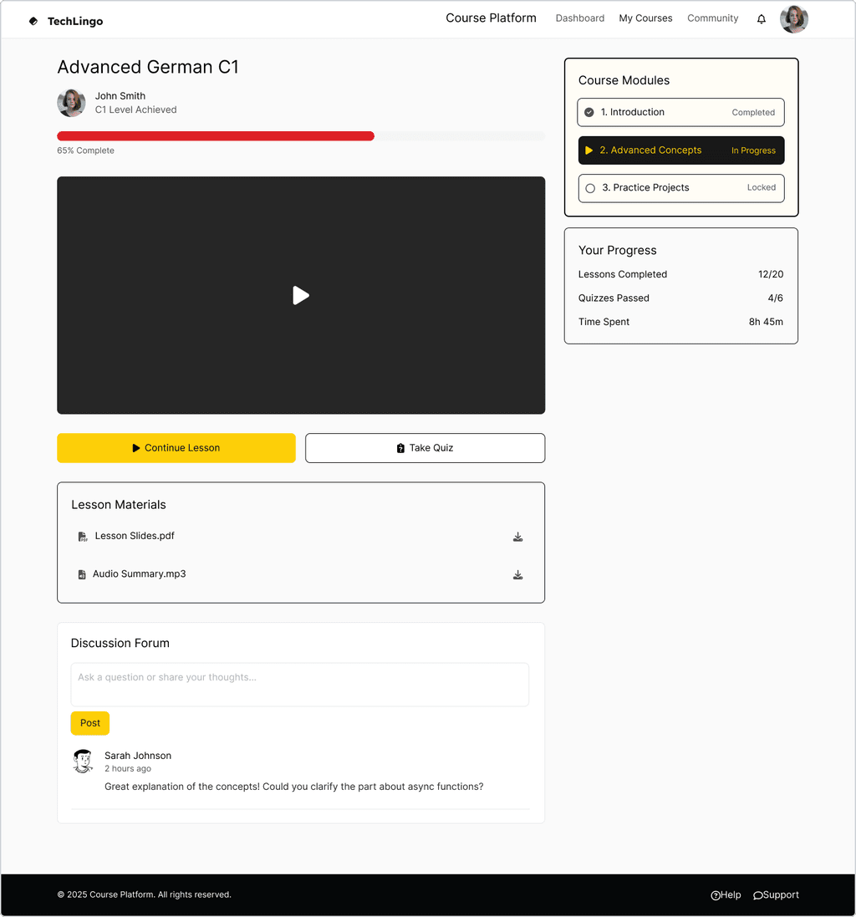856x917 pixels.
Task: Click the Lesson Slides.pdf file name
Action: (x=135, y=536)
